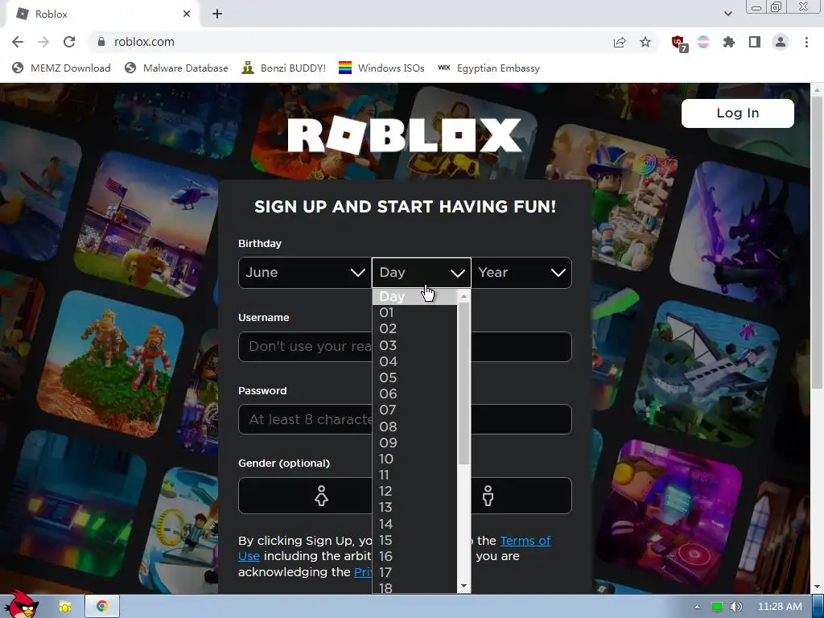Screen dimensions: 824x618
Task: Select the Day placeholder option
Action: pyautogui.click(x=414, y=297)
